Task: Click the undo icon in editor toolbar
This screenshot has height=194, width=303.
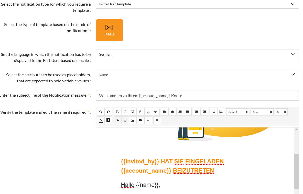Action: 101,112
